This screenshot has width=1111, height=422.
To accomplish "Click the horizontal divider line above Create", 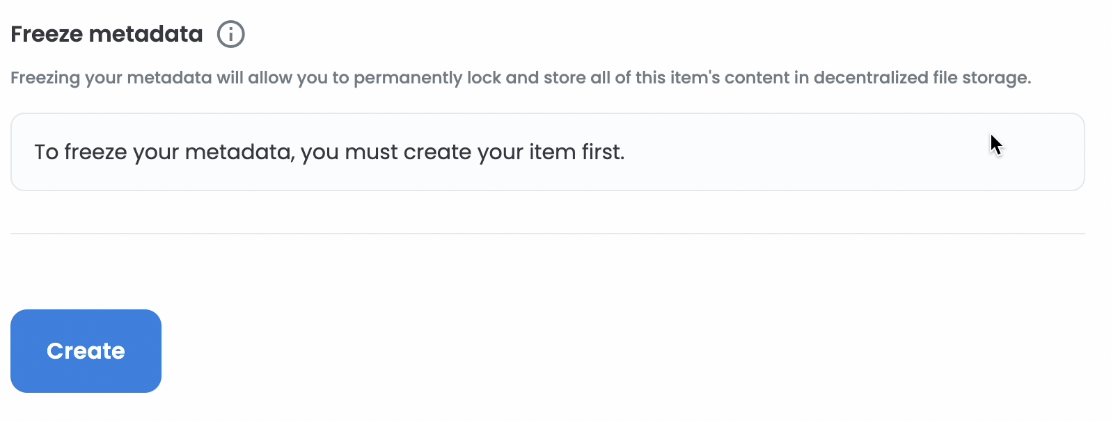I will coord(547,234).
